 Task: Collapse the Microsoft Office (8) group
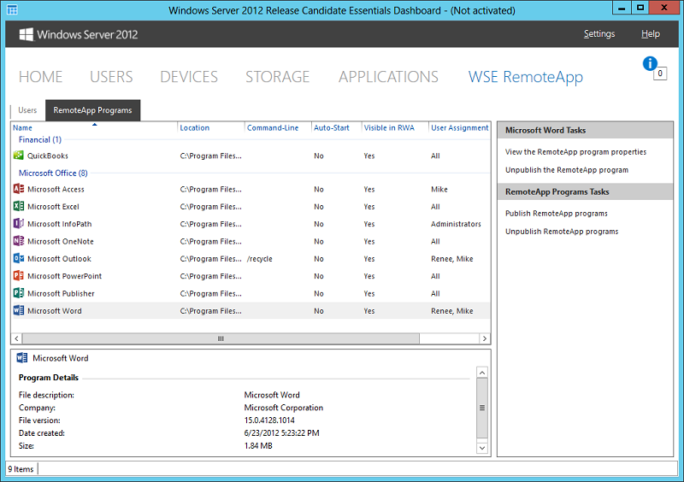click(x=53, y=173)
